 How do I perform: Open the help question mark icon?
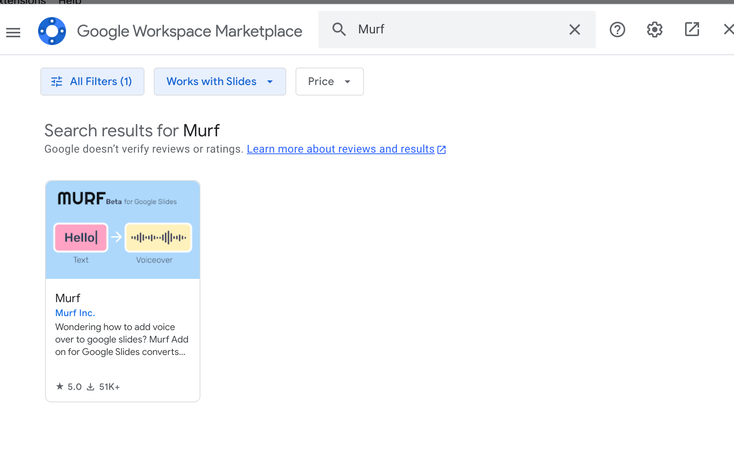click(x=617, y=30)
